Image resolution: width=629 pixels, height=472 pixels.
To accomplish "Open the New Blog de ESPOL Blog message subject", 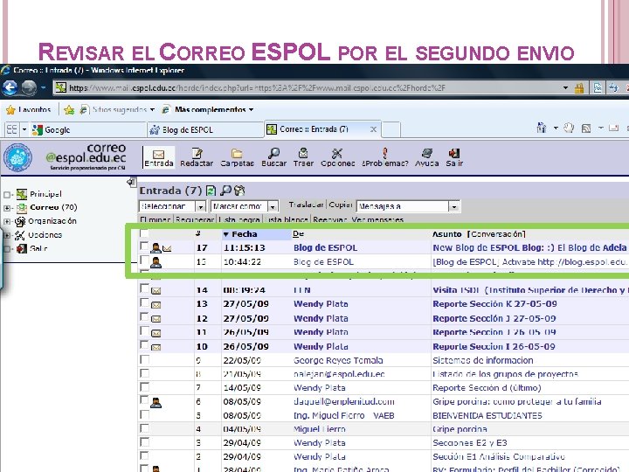I will (529, 247).
